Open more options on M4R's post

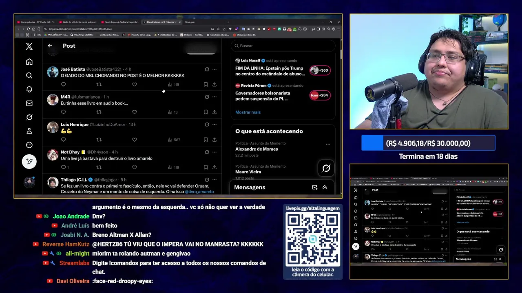pos(215,97)
